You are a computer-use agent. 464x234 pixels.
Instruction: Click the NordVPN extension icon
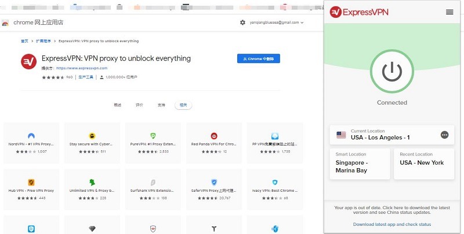click(x=31, y=136)
